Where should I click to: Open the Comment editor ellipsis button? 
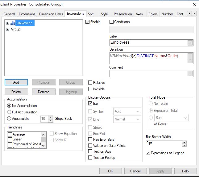[190, 73]
